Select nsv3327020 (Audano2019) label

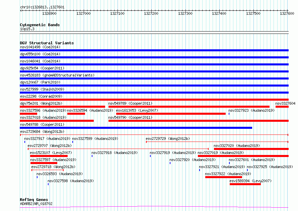[x=237, y=146]
